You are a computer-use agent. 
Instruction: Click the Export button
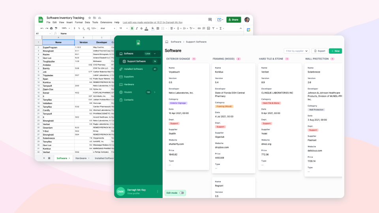point(319,51)
